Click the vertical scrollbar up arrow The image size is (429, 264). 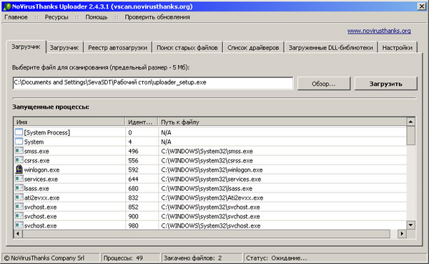(x=410, y=122)
